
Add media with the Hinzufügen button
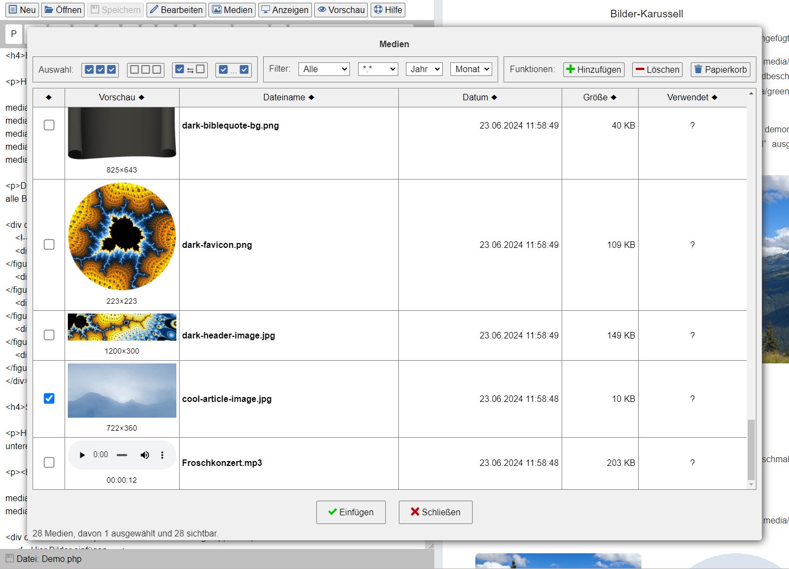594,69
